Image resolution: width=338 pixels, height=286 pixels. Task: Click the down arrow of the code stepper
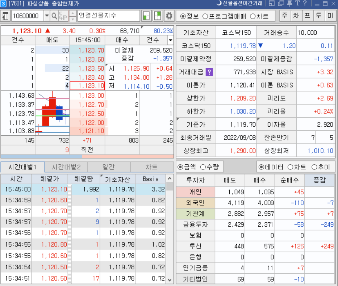tap(73, 19)
